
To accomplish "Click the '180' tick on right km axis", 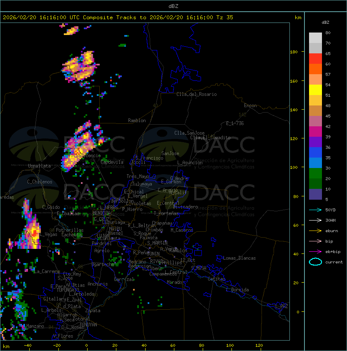I will [x=294, y=52].
